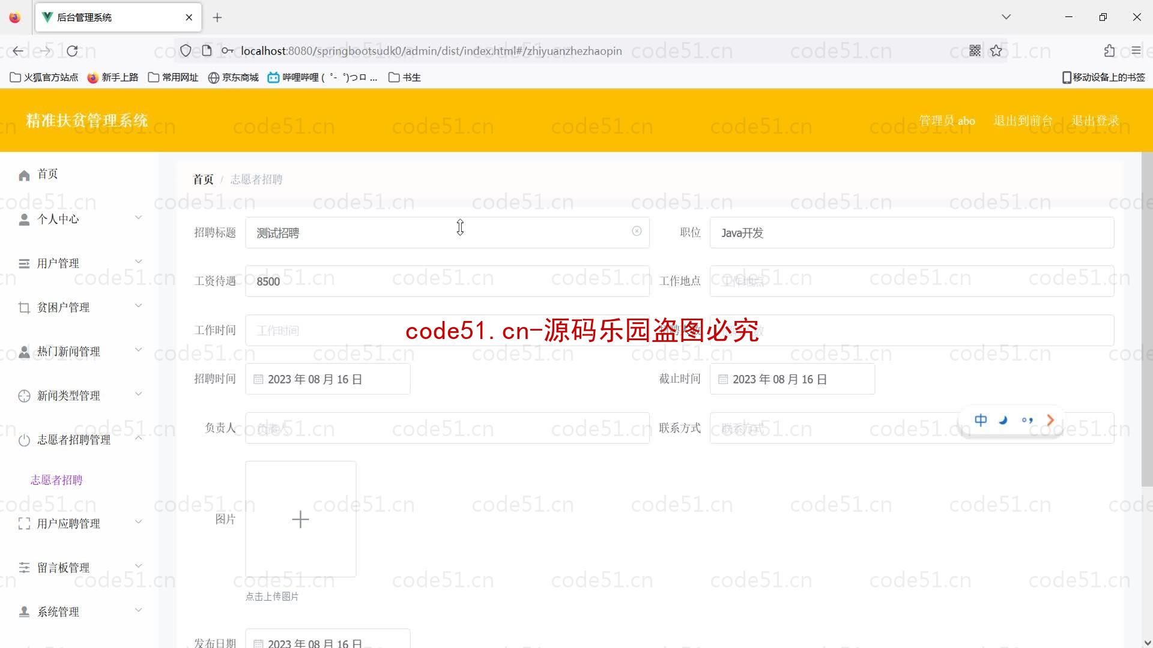Click 首页 in the breadcrumb
The width and height of the screenshot is (1153, 648).
[x=203, y=179]
